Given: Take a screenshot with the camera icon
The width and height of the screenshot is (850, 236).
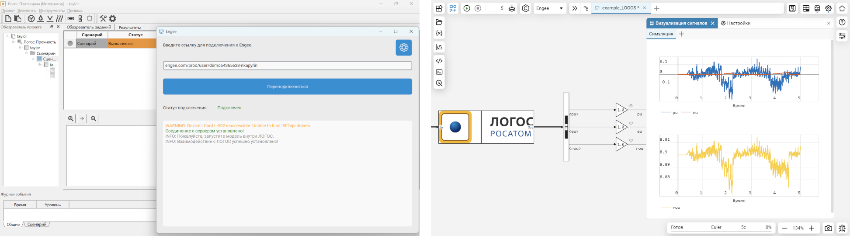Looking at the screenshot, I should click(x=828, y=228).
